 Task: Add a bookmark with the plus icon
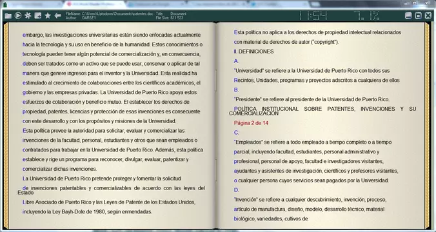(38, 15)
